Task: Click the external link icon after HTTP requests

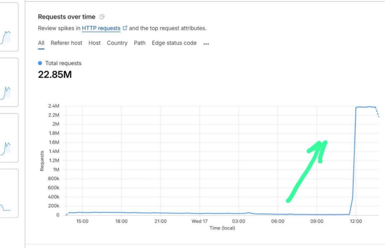Action: (x=125, y=28)
